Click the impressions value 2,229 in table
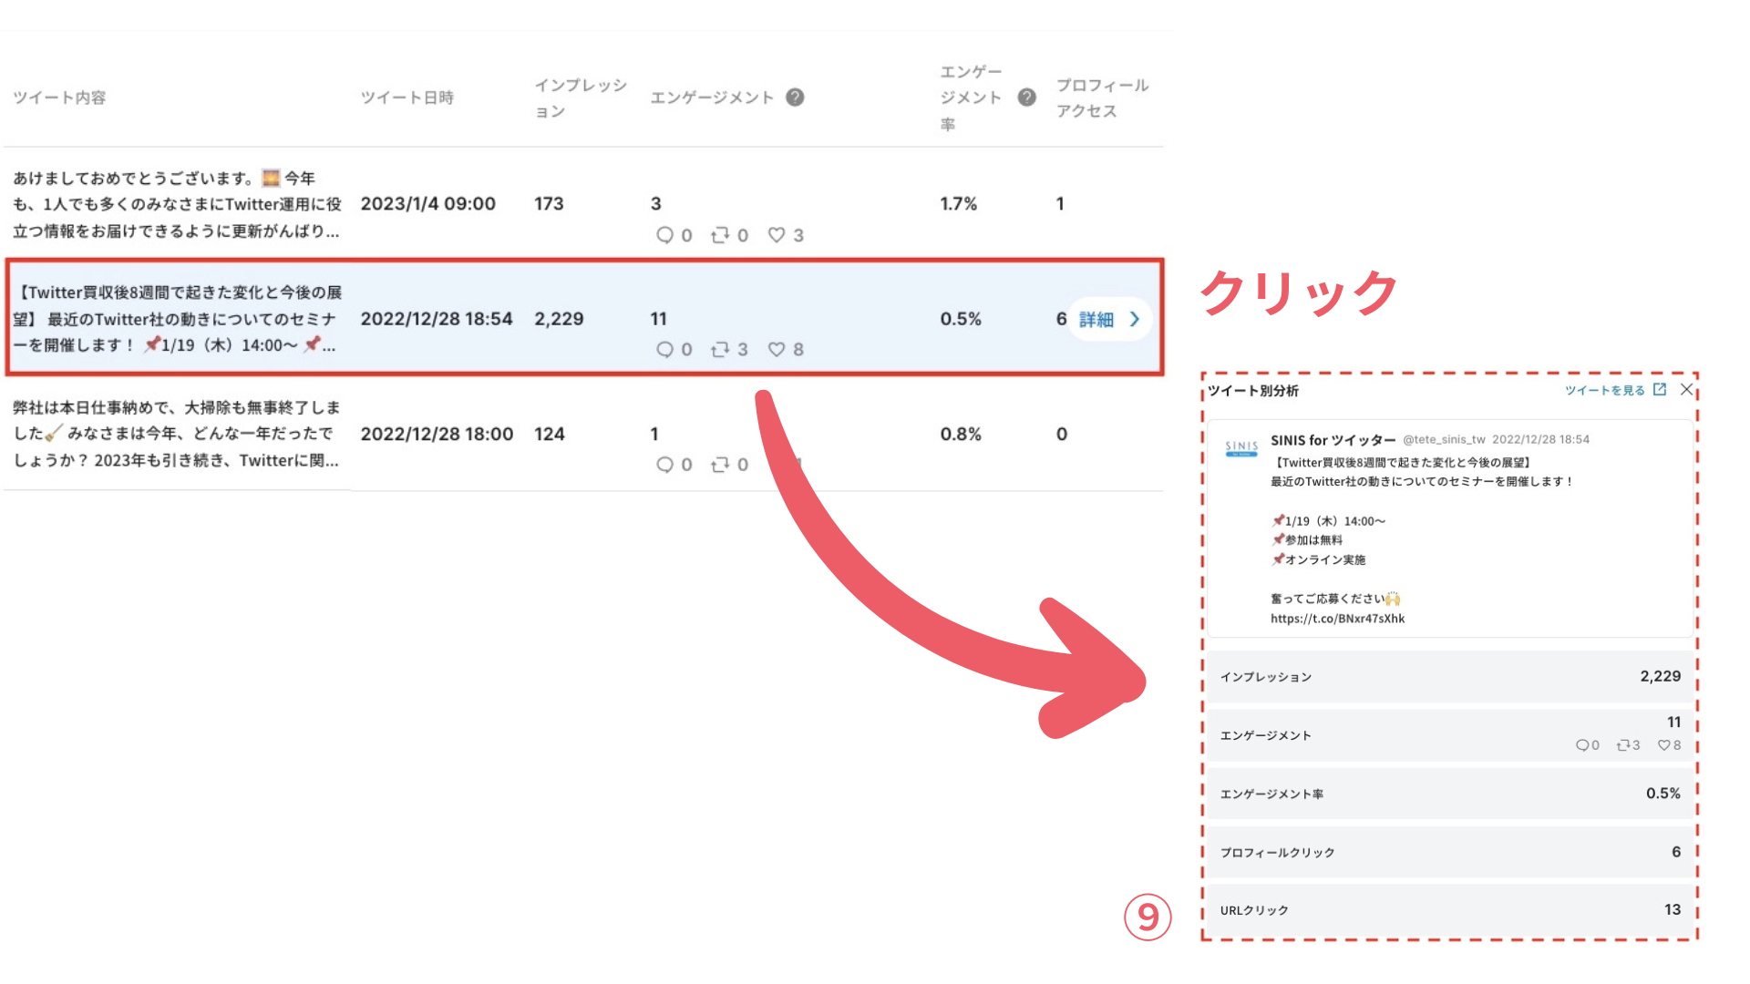 [559, 319]
